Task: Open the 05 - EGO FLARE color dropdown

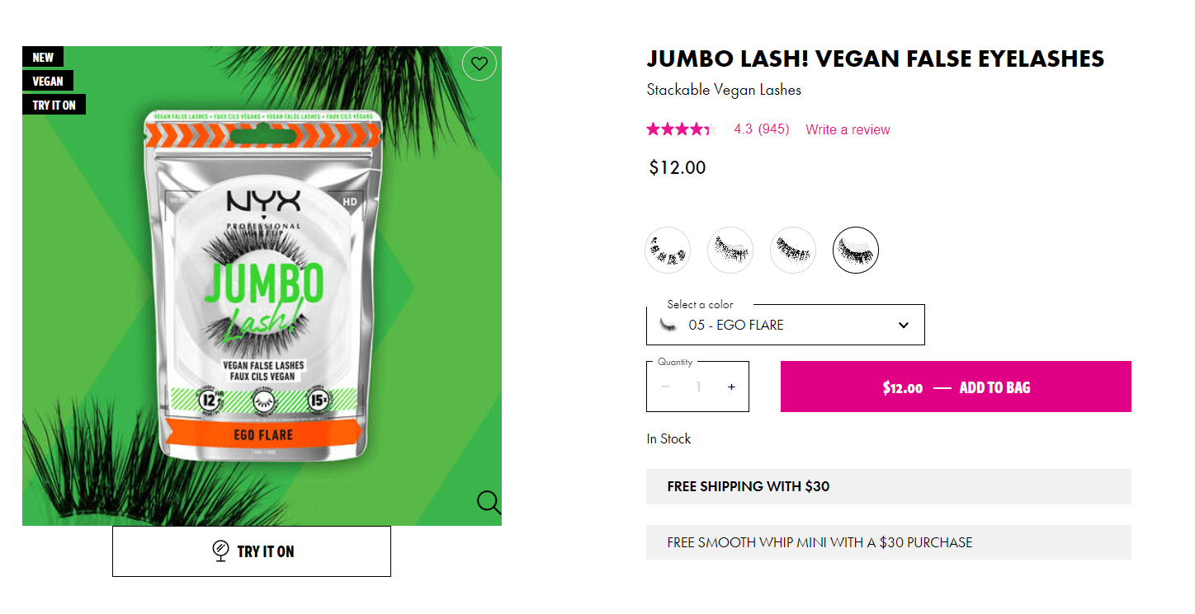Action: 786,325
